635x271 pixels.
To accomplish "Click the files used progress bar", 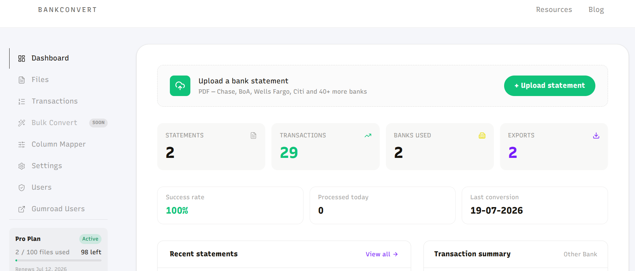I will click(x=58, y=260).
